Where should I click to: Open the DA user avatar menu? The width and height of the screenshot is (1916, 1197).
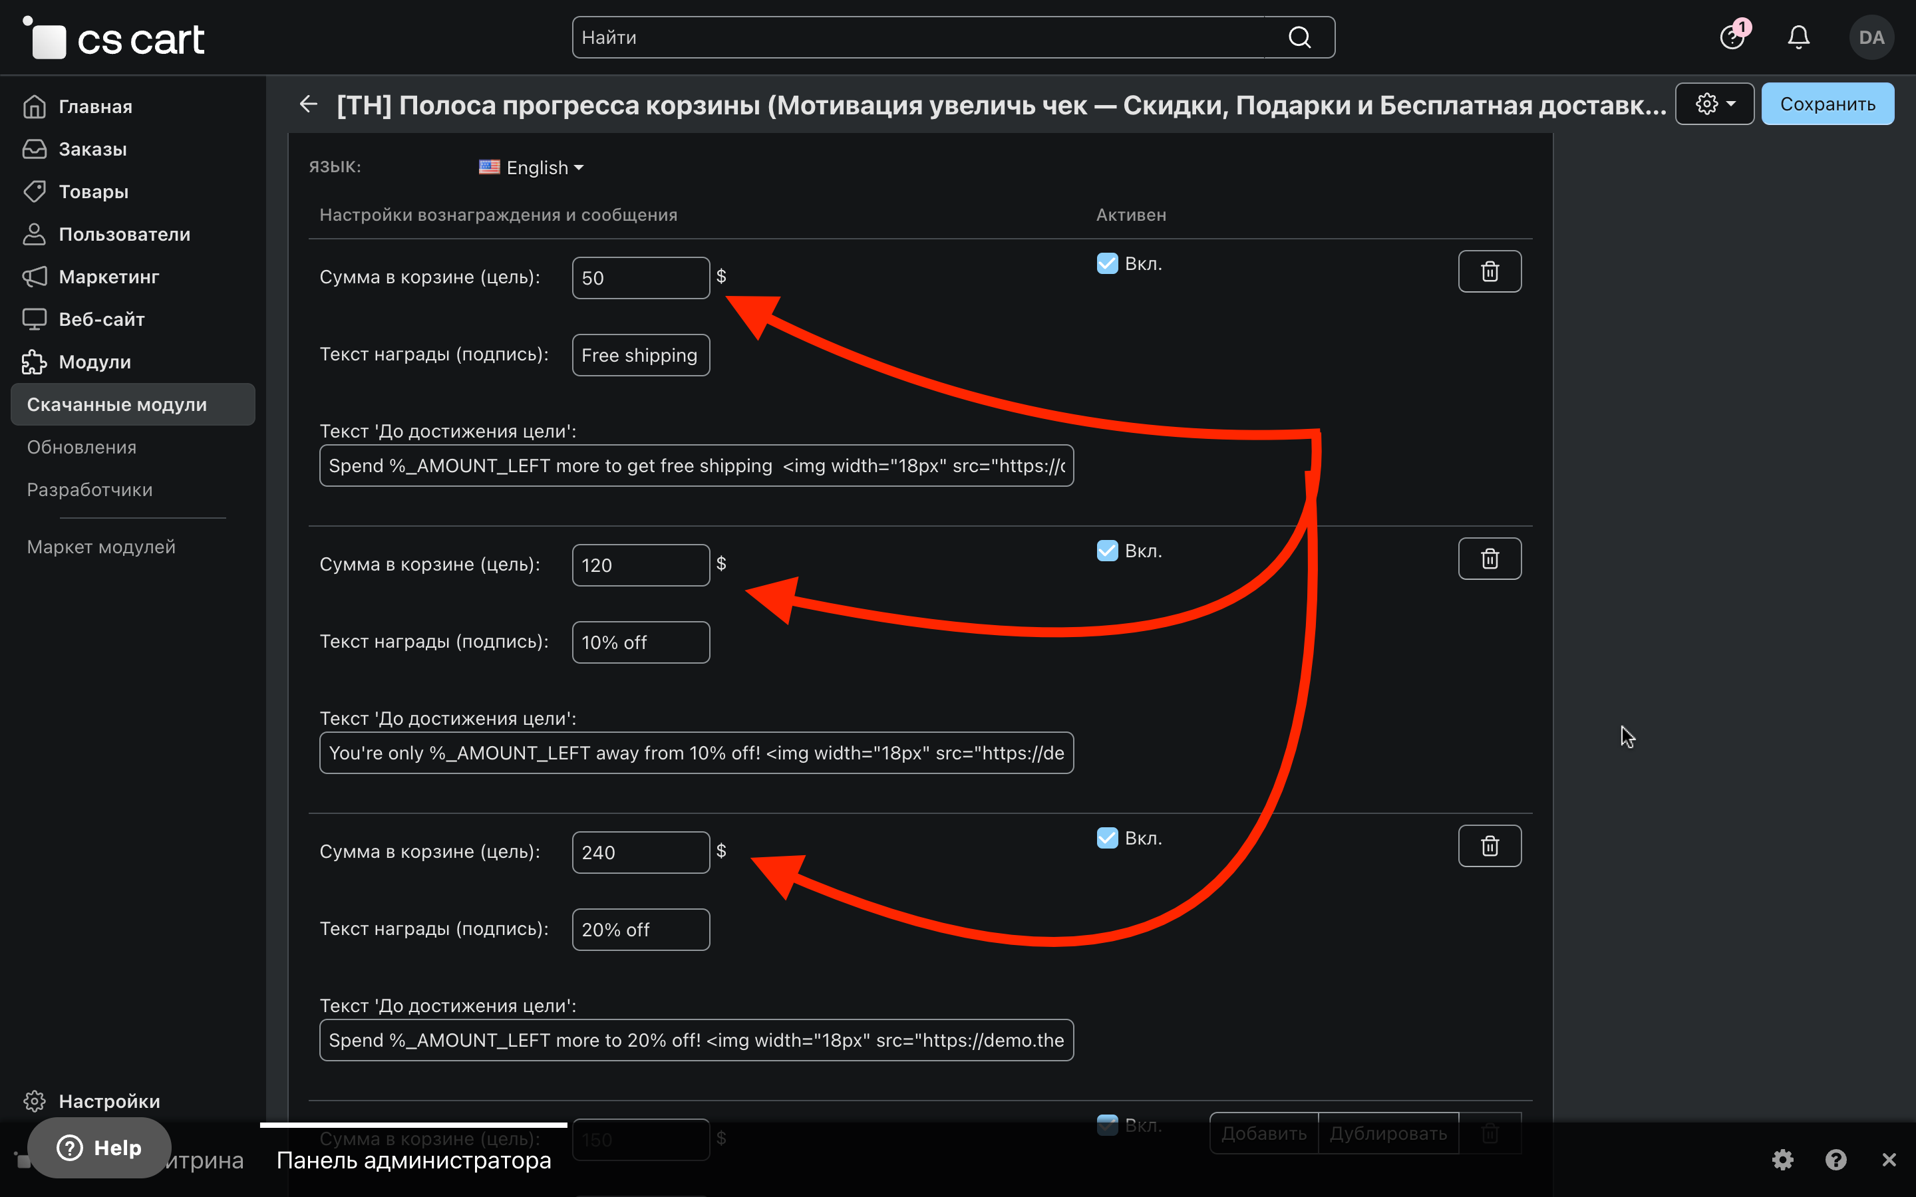pos(1871,37)
